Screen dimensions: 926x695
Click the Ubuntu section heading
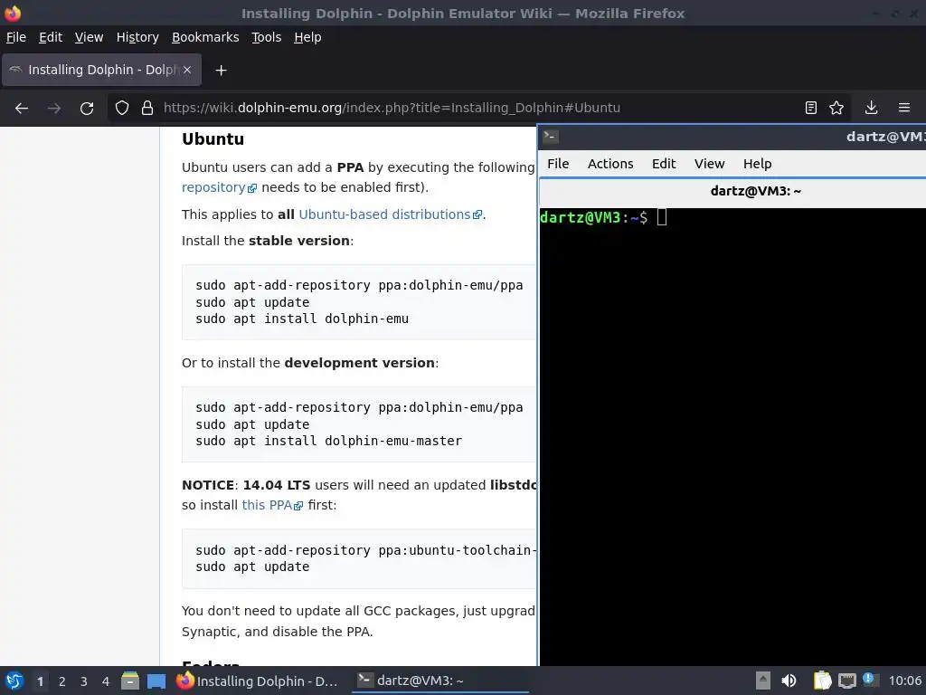pos(213,138)
